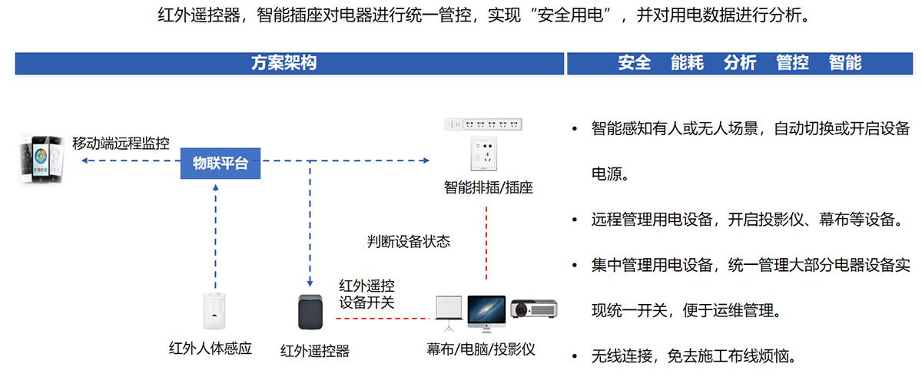
Task: Click the 安全 能耗 分析 管控 智能 header
Action: click(739, 63)
